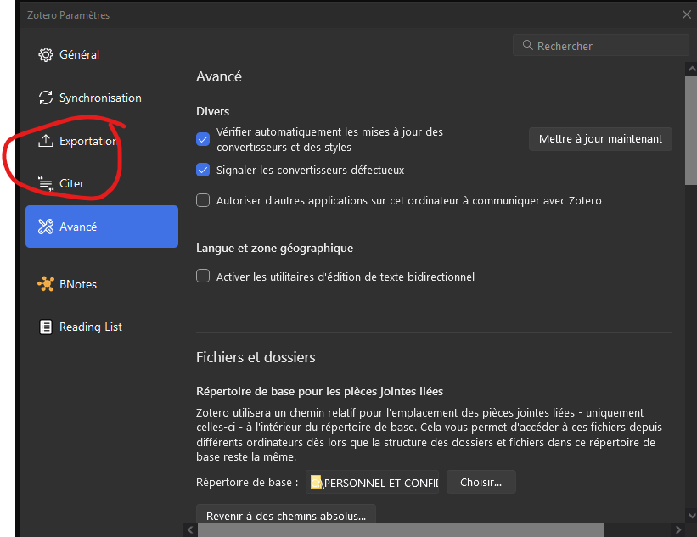Viewport: 697px width, 537px height.
Task: Click Langue et zone géographique heading
Action: tap(275, 248)
